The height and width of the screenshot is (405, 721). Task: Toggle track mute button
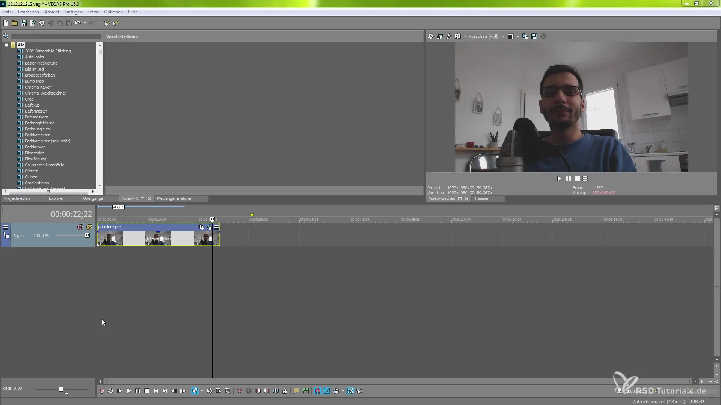(80, 227)
